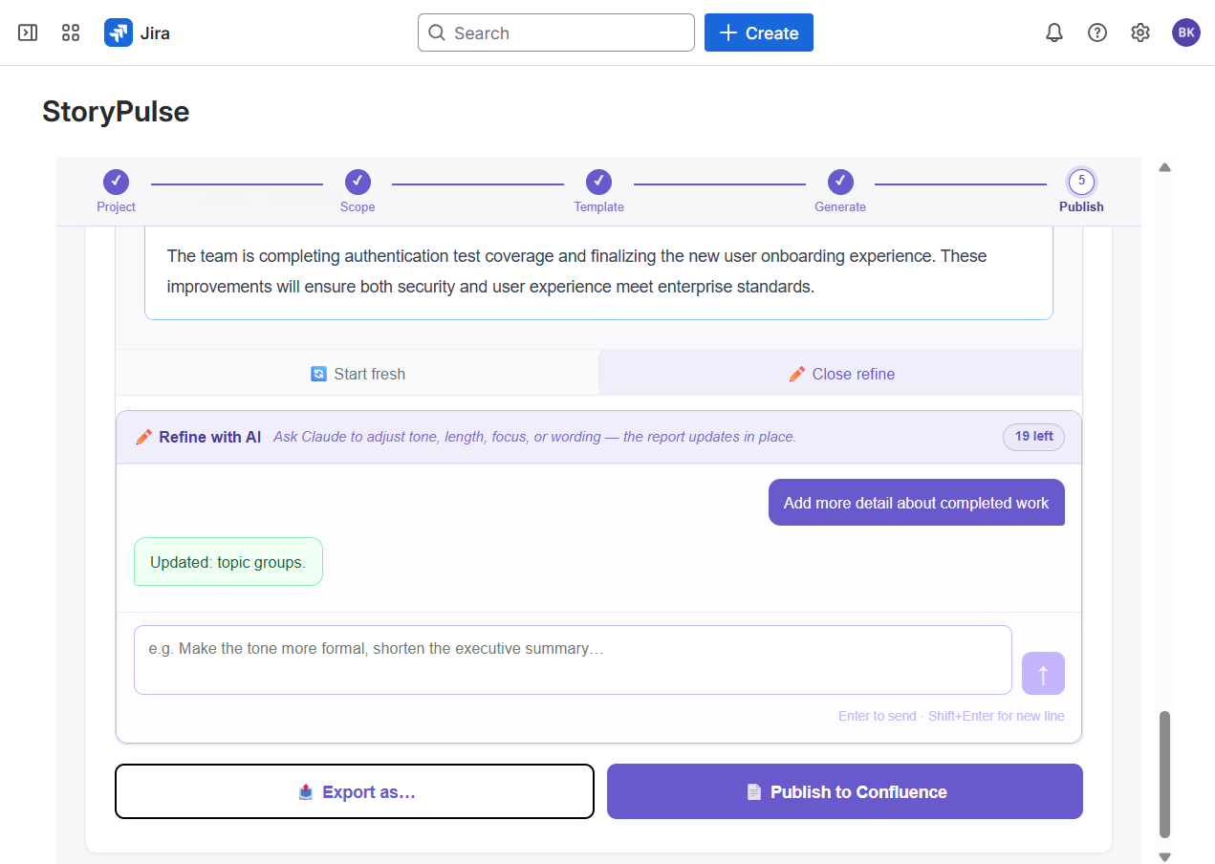Screen dimensions: 1215x864
Task: Open the Export as… menu
Action: [355, 791]
